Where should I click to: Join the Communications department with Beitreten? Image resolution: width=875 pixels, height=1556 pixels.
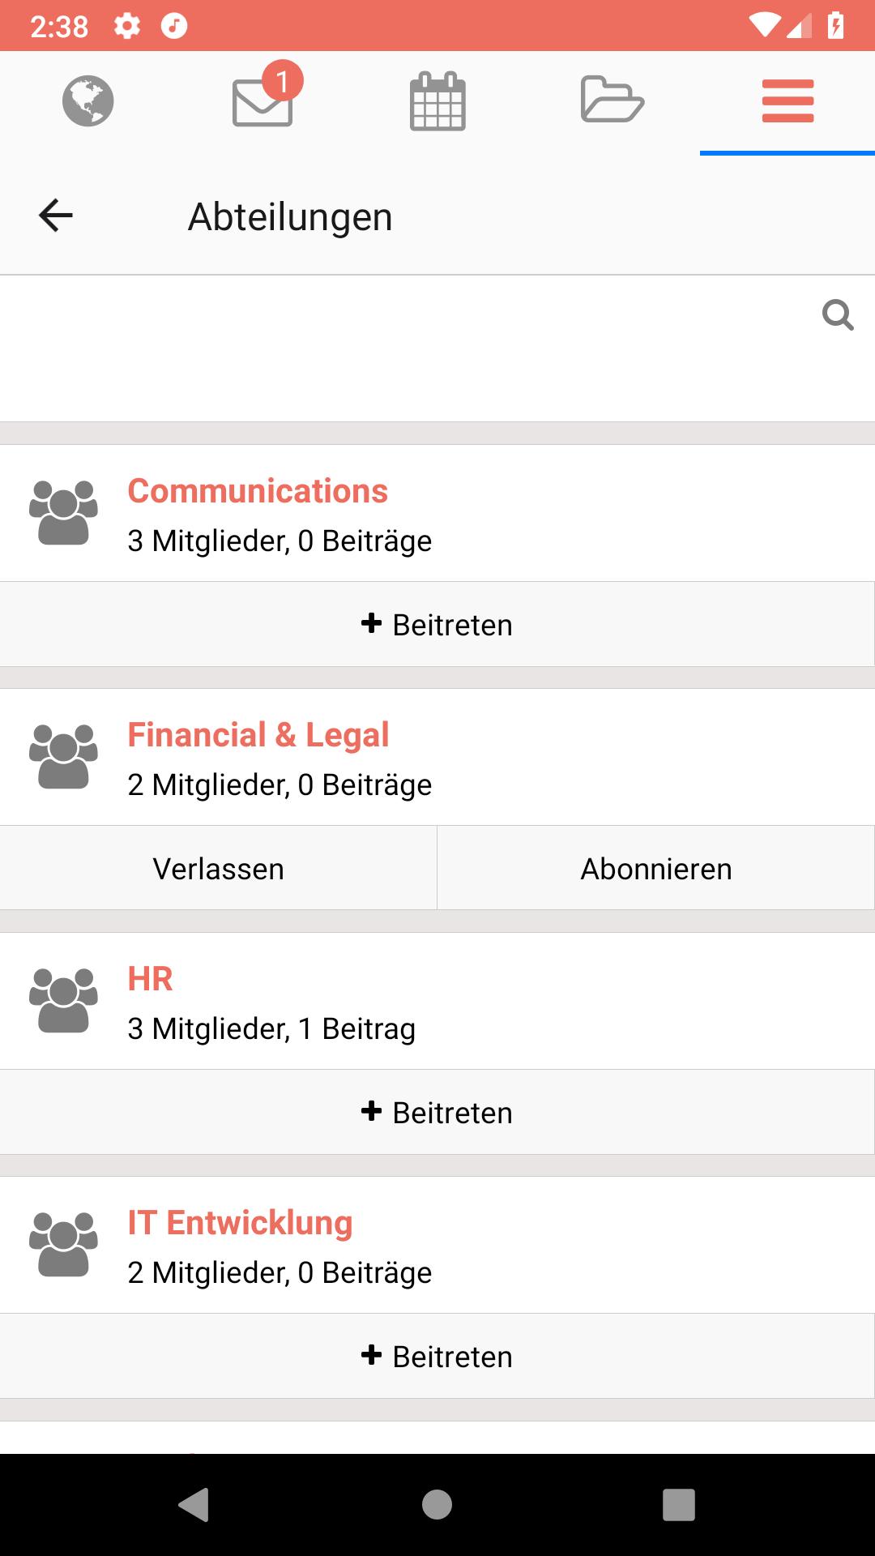pos(437,624)
